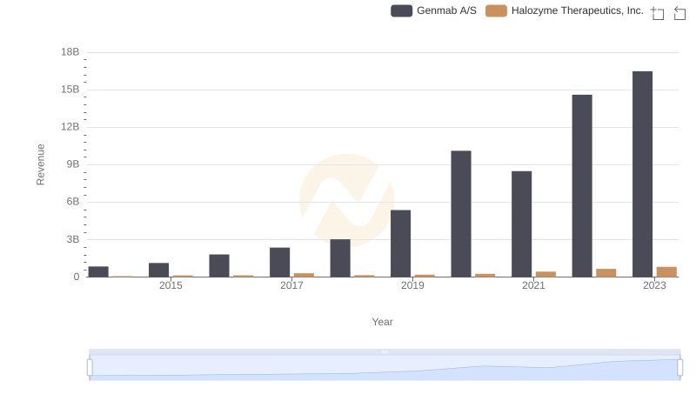Click the Genmab bar for 2022
This screenshot has height=401, width=696.
tap(582, 186)
